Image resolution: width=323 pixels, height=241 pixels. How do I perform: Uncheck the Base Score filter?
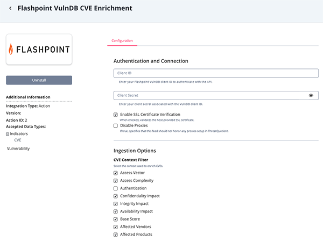(116, 219)
